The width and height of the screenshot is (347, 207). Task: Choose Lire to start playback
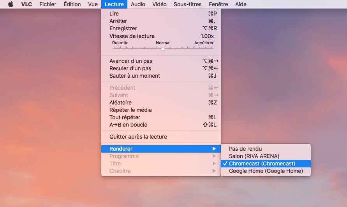161,14
